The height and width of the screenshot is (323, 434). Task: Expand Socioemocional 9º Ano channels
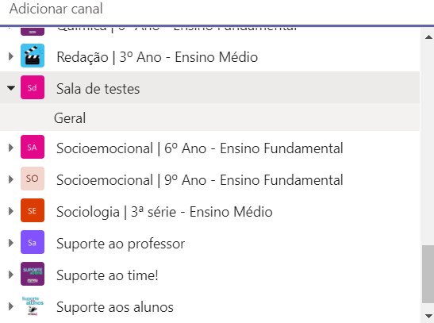click(11, 179)
